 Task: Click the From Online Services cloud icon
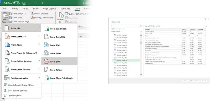pos(7,61)
